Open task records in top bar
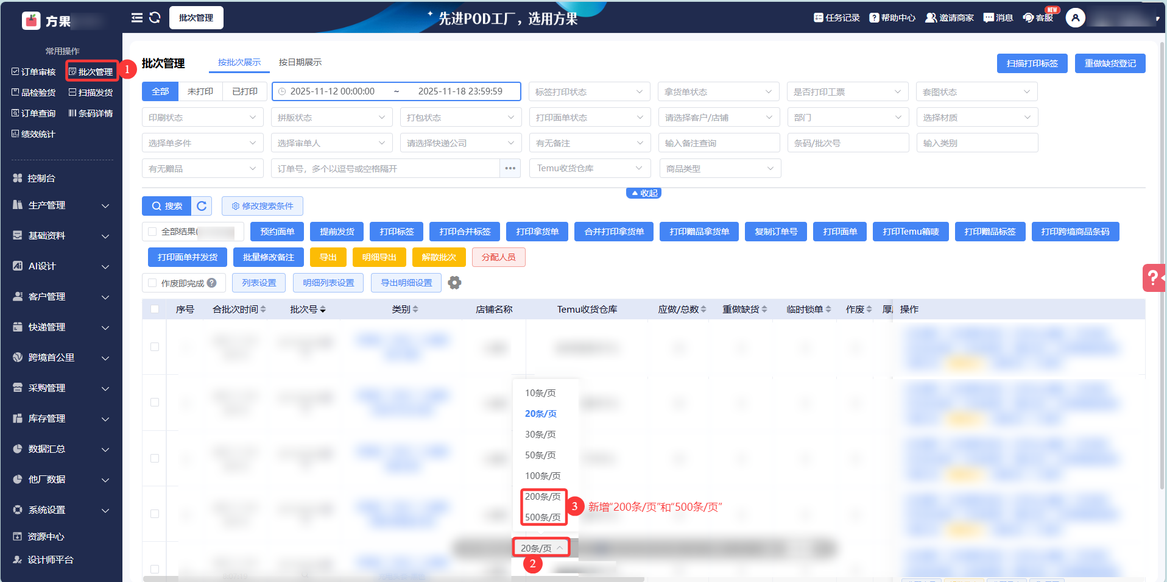This screenshot has width=1167, height=582. pyautogui.click(x=837, y=18)
